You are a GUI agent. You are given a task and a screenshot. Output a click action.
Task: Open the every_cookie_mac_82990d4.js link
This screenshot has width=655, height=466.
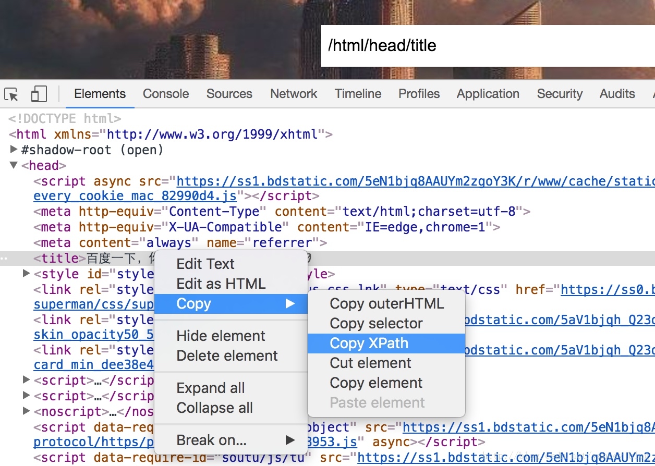(x=135, y=196)
